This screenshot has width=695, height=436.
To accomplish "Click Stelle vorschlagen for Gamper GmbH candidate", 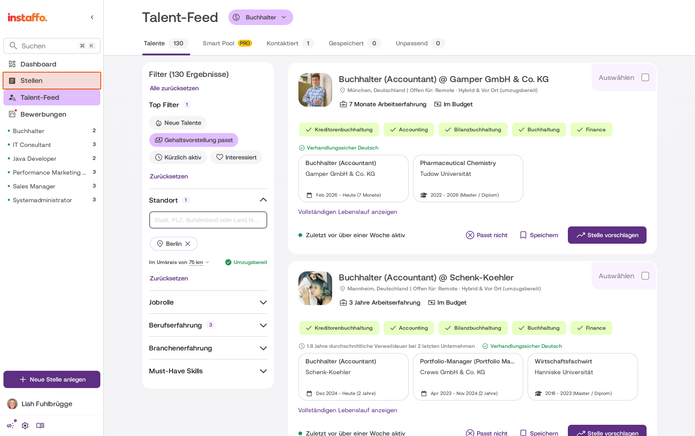I will (607, 235).
